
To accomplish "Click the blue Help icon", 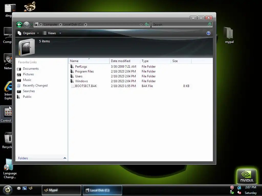I will (208, 33).
